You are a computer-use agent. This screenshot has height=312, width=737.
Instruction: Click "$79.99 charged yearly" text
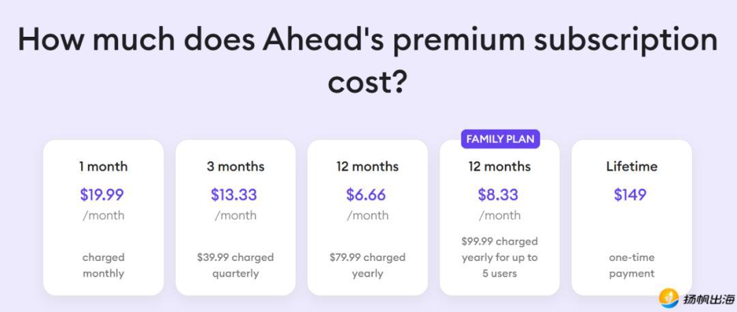click(368, 266)
